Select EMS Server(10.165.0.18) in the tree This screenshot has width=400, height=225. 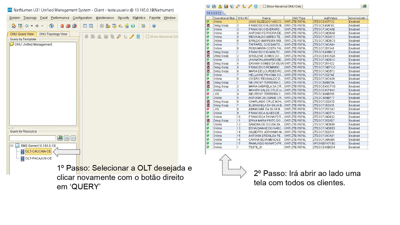(x=38, y=146)
